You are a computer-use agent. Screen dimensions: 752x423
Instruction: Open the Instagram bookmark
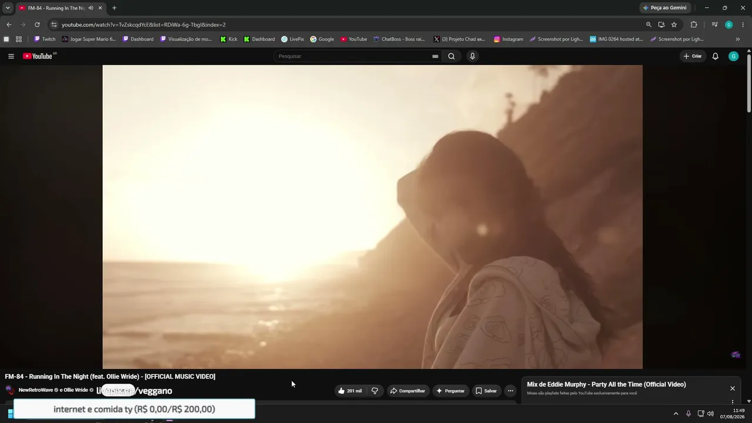(x=508, y=39)
